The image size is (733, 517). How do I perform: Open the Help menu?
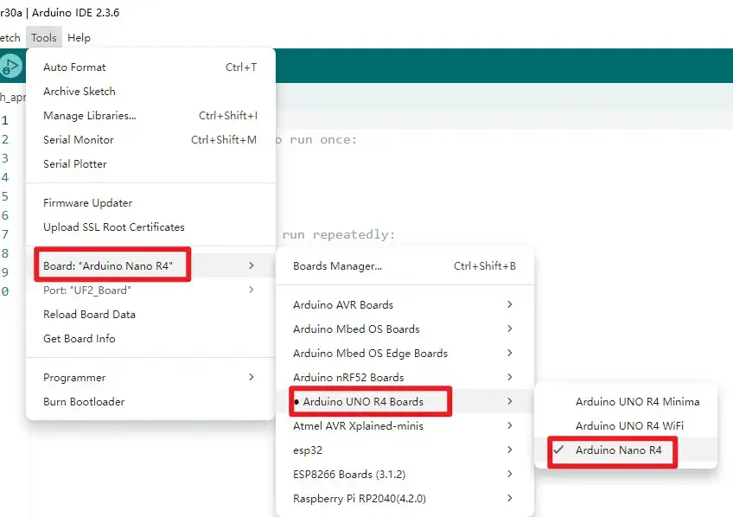[79, 38]
